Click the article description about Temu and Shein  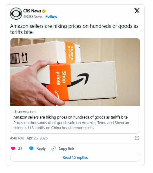pos(72,125)
